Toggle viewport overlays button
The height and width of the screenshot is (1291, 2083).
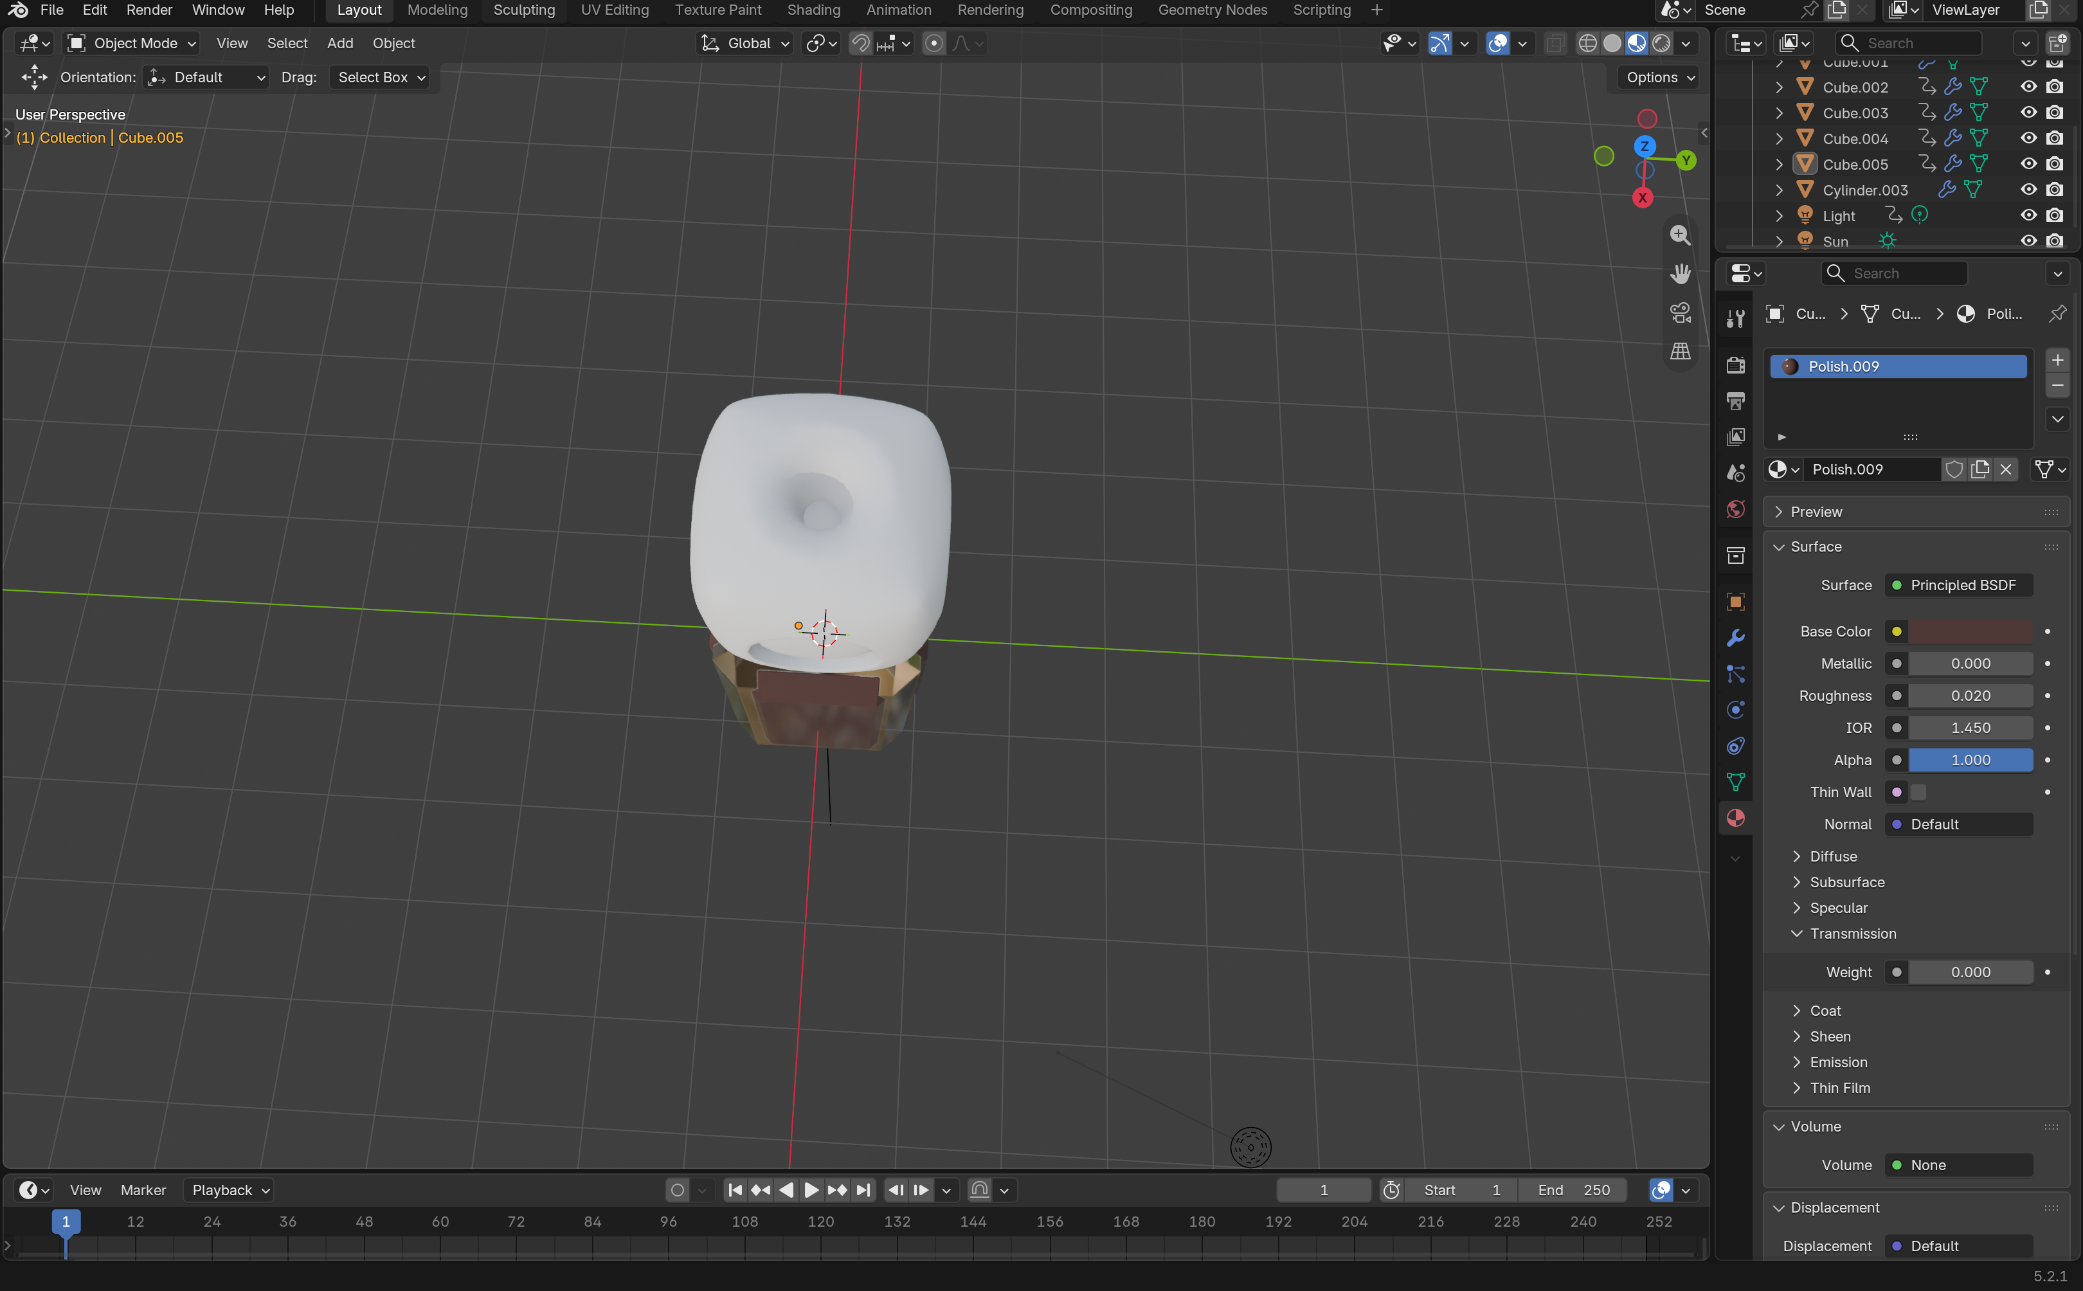tap(1497, 42)
